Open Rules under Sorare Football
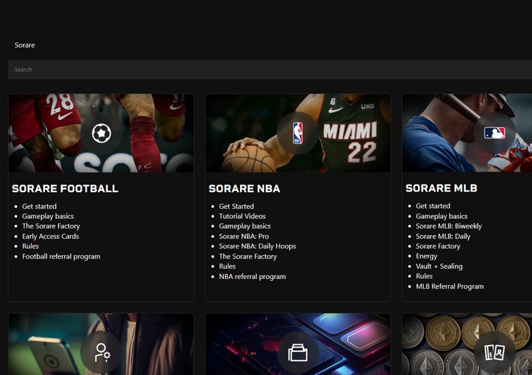 [x=31, y=246]
